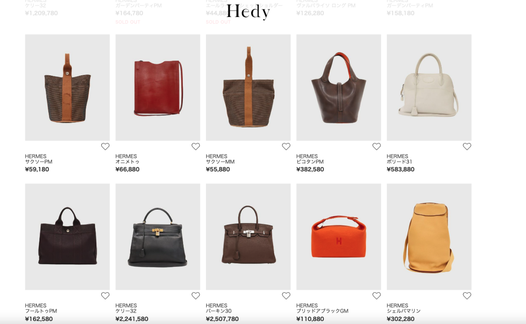Screen dimensions: 526x324
Task: Open the Hedy logo home link
Action: (248, 11)
